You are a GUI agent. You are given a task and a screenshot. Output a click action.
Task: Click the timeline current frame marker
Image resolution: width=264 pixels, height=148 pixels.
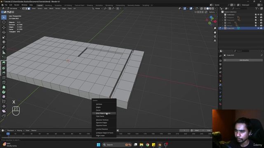pos(8,134)
